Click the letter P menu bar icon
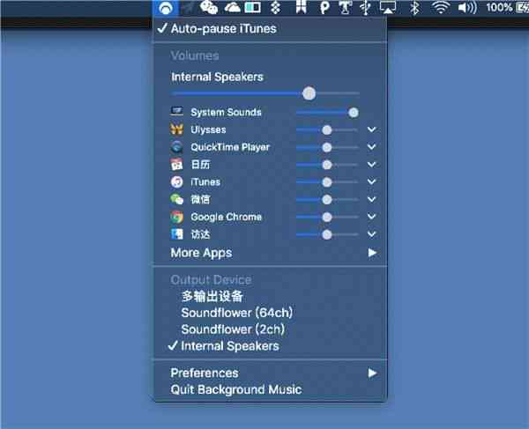This screenshot has height=429, width=529. [x=324, y=7]
